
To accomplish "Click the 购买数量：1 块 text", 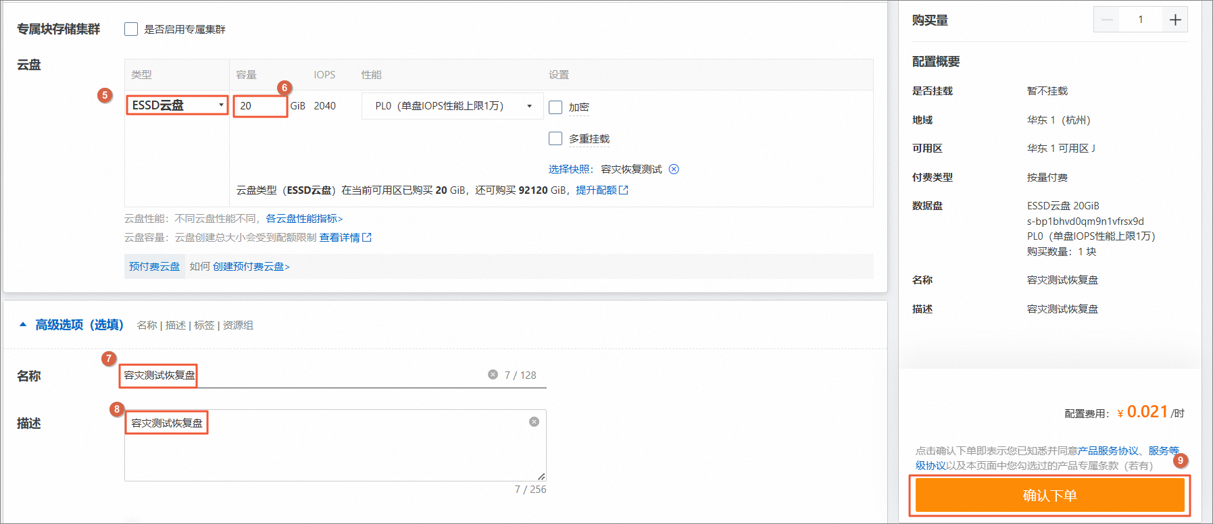I will [1062, 252].
